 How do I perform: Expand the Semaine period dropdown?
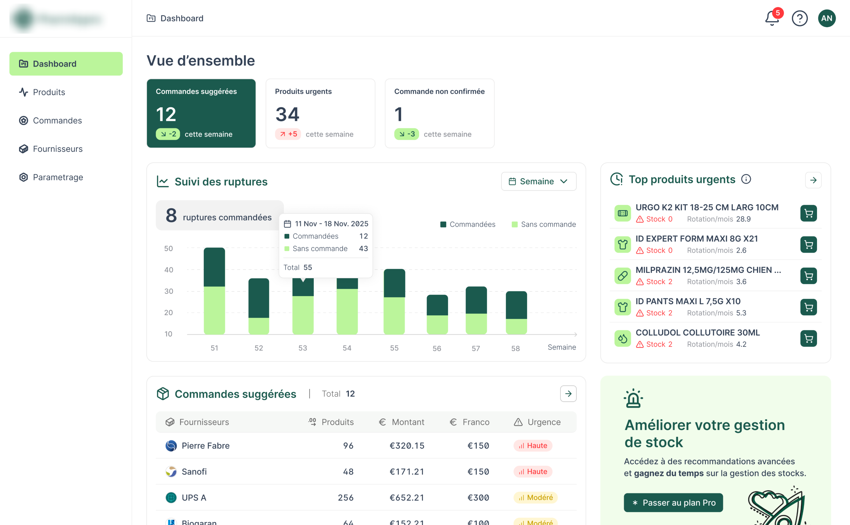538,181
